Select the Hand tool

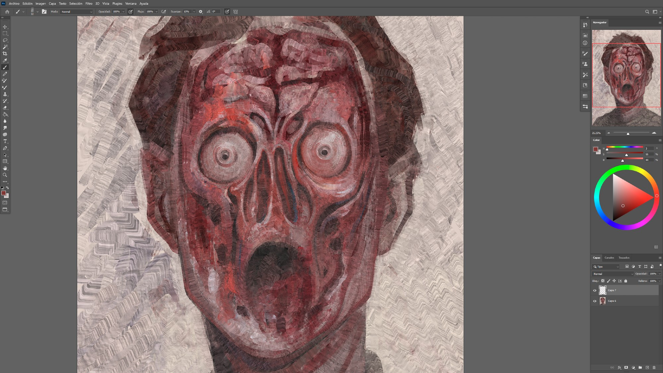click(x=5, y=168)
